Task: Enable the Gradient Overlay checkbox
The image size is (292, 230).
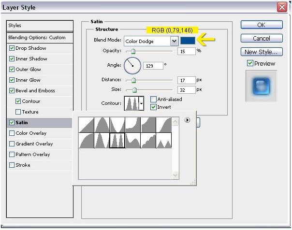Action: coord(12,144)
